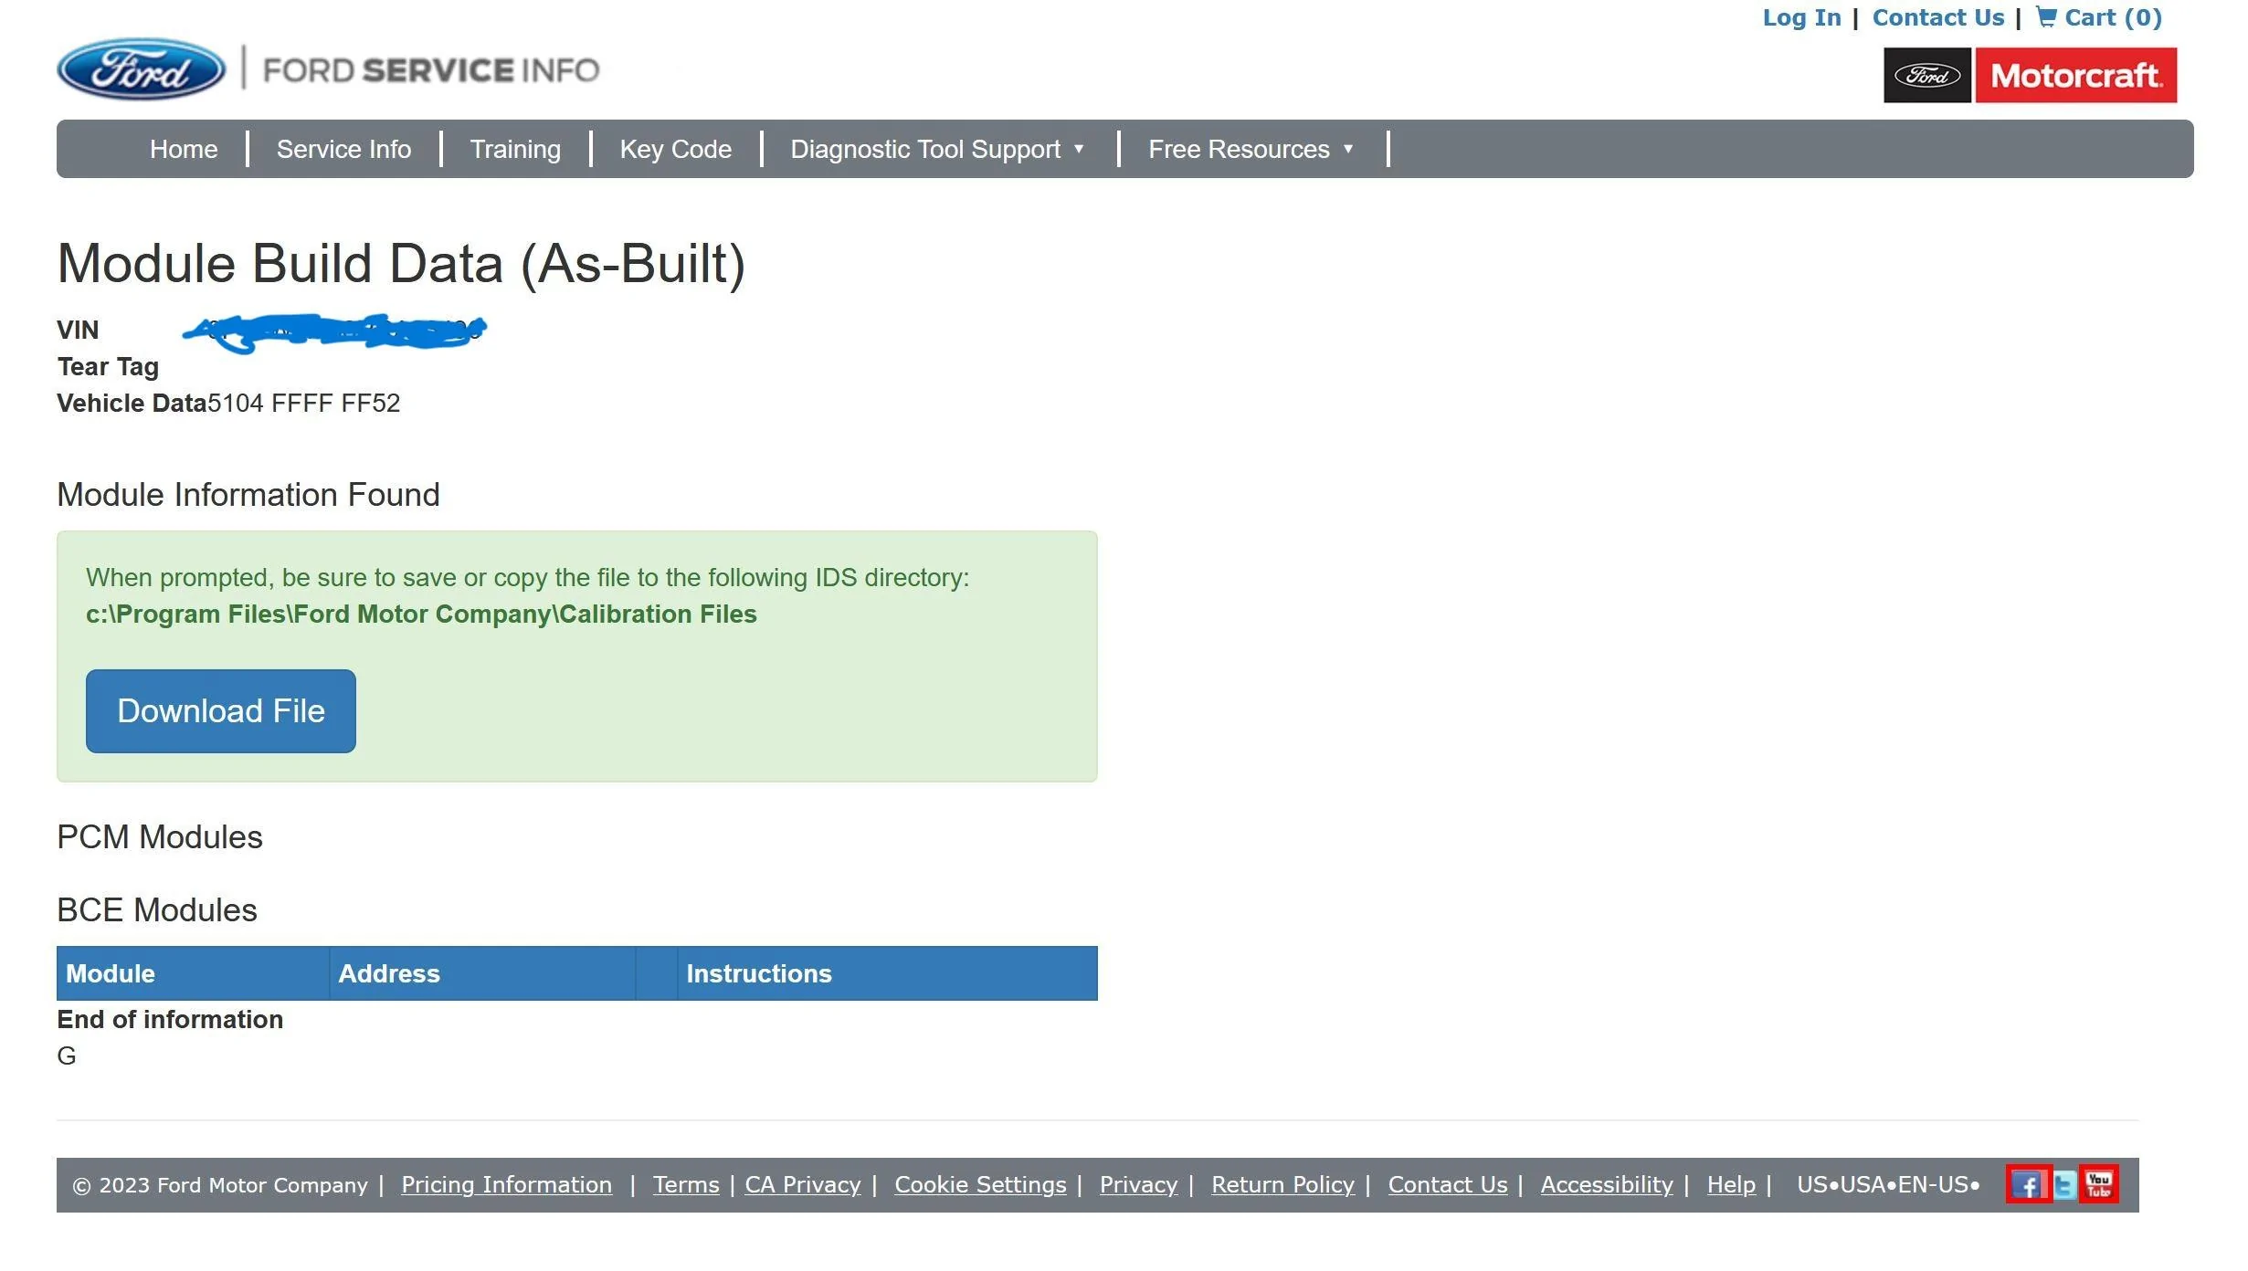Click the Module Information Found heading

(248, 495)
